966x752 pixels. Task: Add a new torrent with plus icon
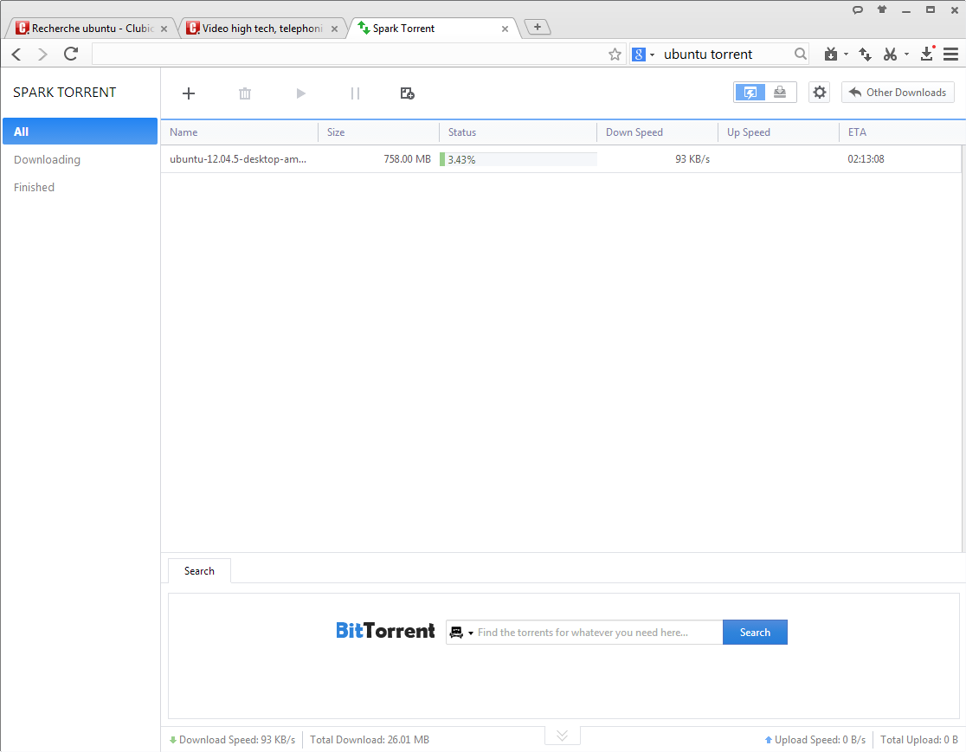click(189, 93)
